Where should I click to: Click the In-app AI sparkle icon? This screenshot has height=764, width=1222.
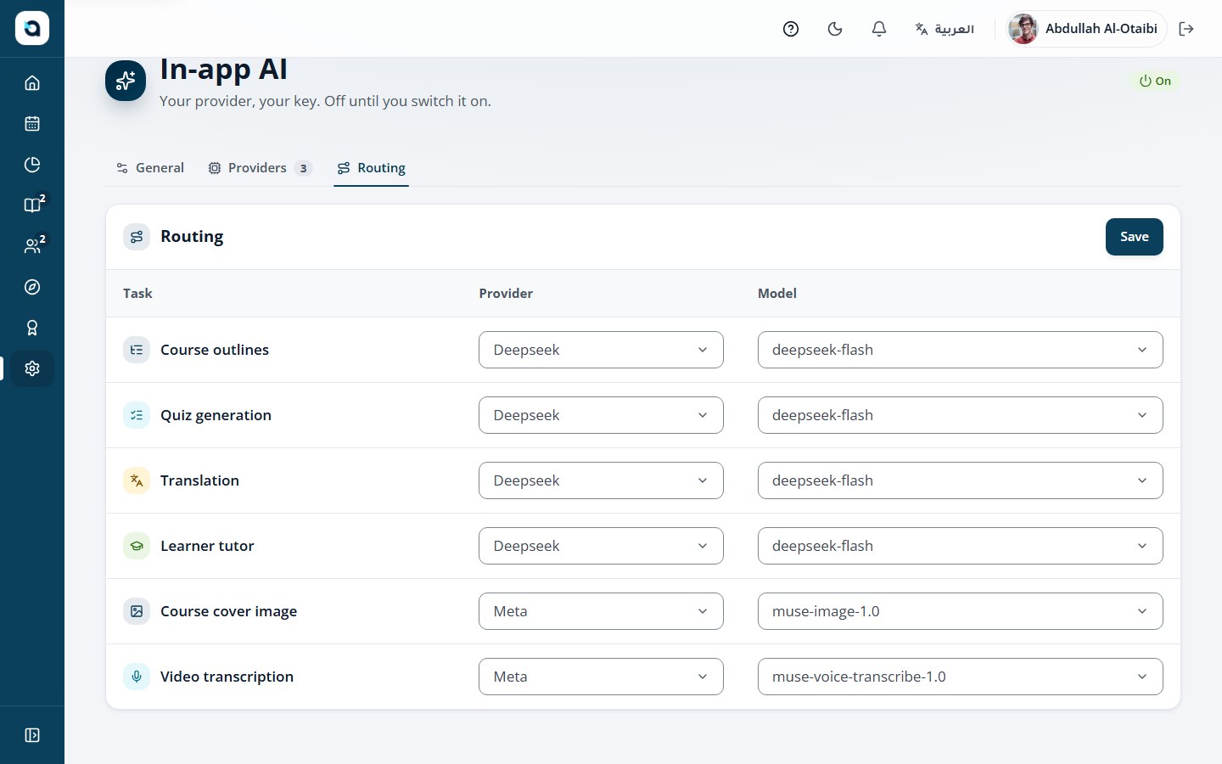pos(126,81)
